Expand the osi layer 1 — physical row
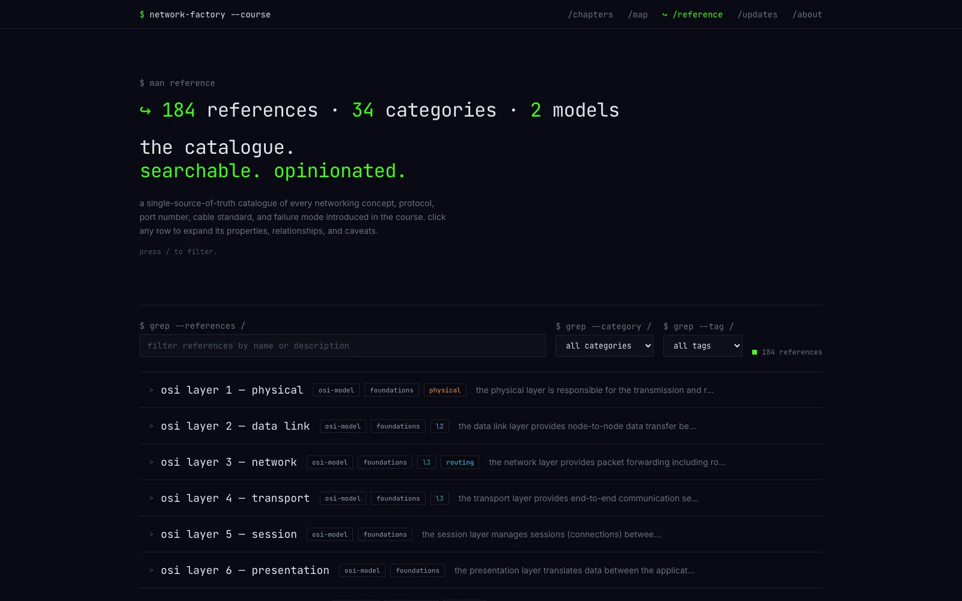 point(481,390)
